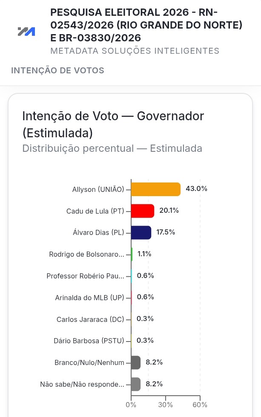Viewport: 261px width, 417px height.
Task: Click the green Rodrigo de Bolsonaro bar
Action: click(132, 254)
